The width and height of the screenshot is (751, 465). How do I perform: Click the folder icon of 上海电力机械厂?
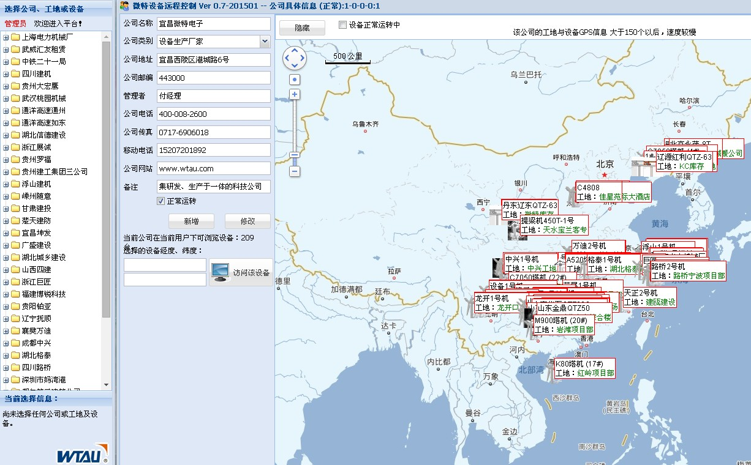[15, 37]
